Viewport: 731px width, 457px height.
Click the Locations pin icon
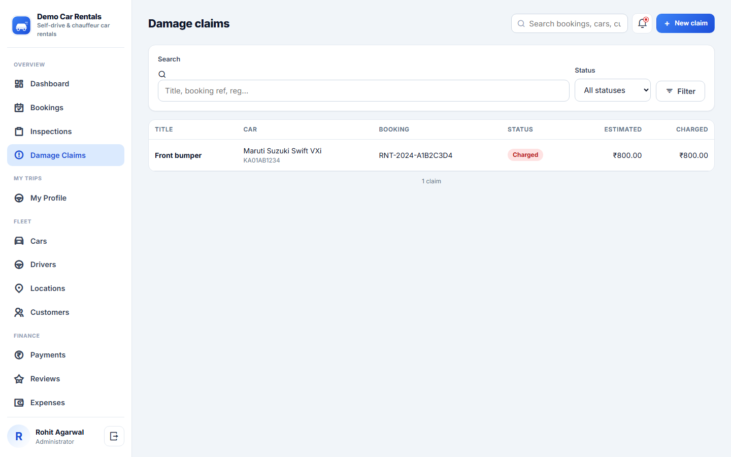[19, 288]
